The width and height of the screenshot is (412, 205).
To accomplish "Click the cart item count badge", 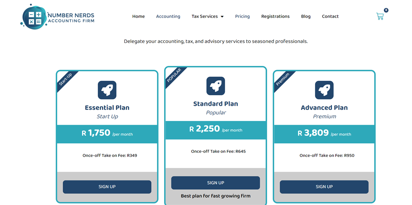I will click(386, 10).
